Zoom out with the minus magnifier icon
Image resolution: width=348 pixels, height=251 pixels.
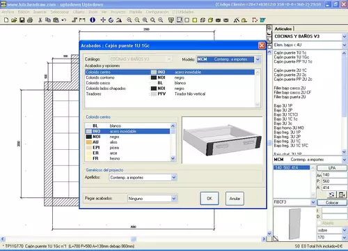[x=137, y=20]
